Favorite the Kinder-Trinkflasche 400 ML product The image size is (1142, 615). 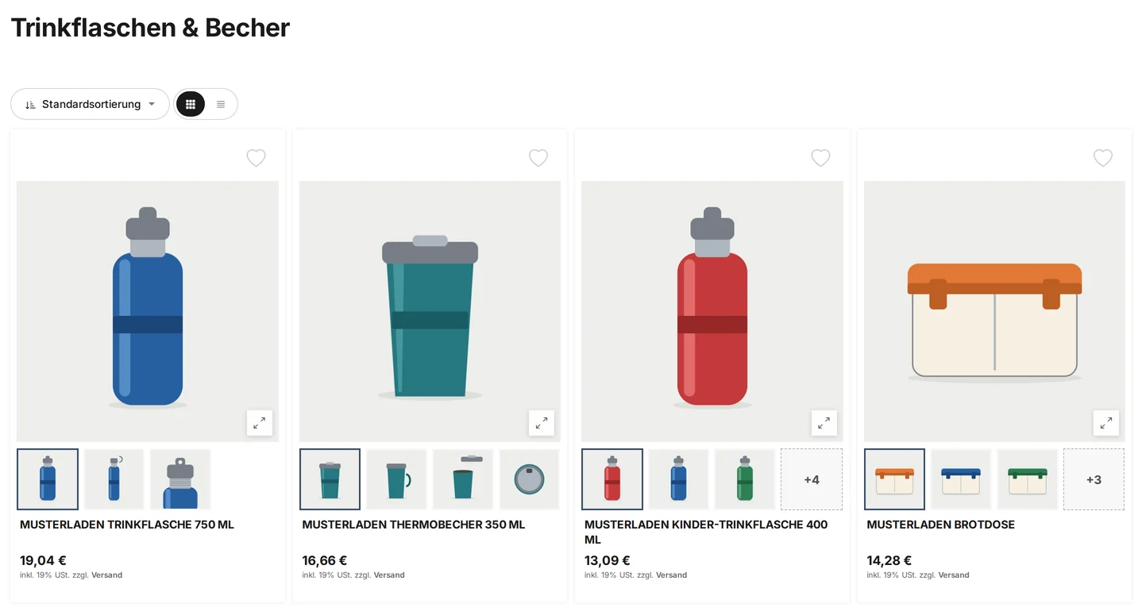[820, 158]
